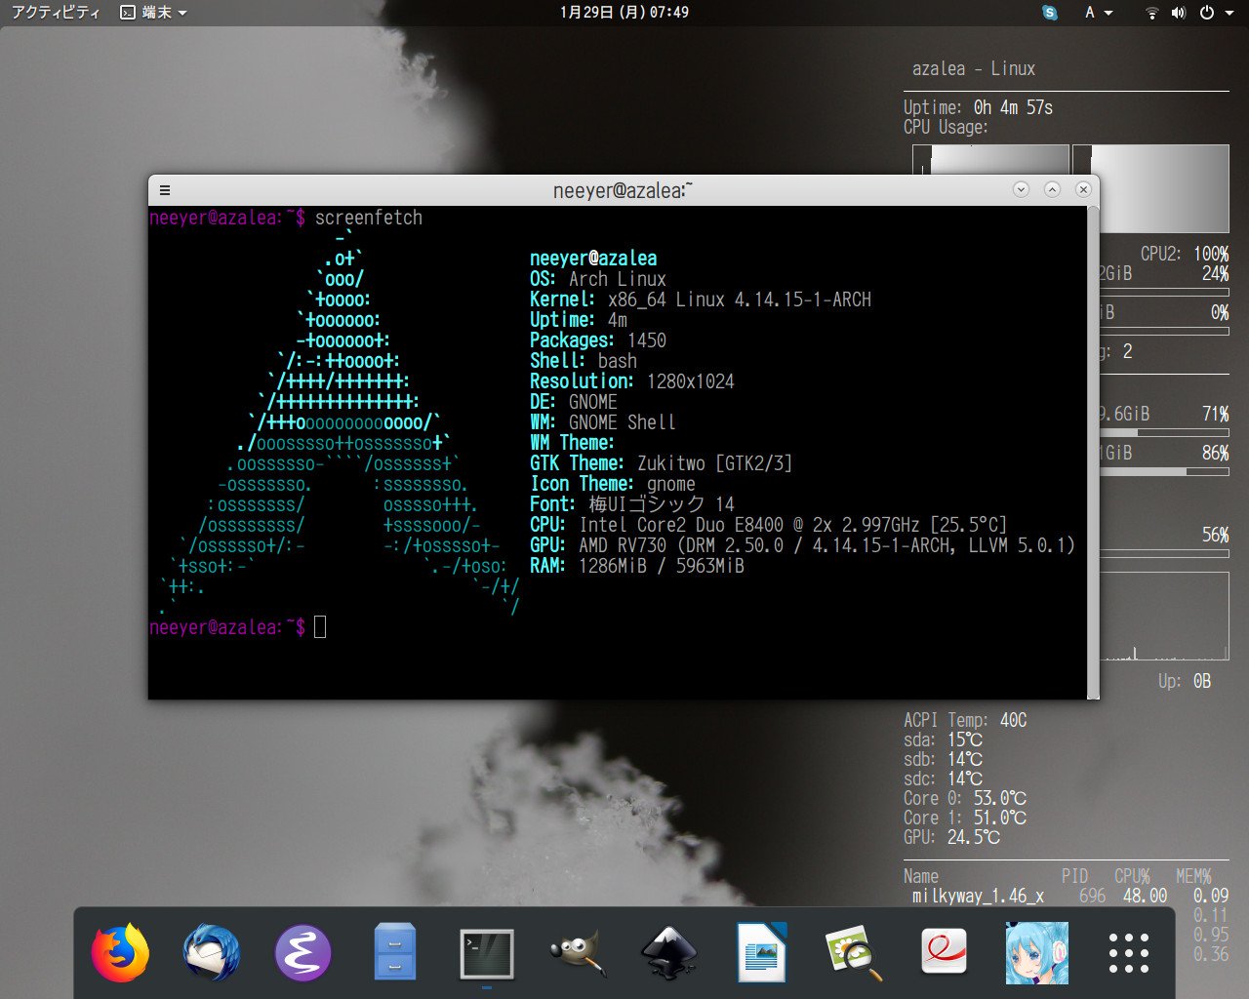The height and width of the screenshot is (999, 1249).
Task: Open Thunderbird mail from the dock
Action: point(212,952)
